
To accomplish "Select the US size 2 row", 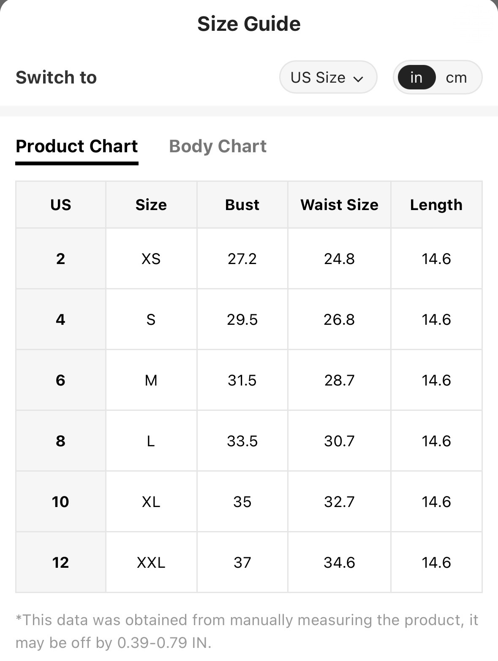I will click(249, 259).
